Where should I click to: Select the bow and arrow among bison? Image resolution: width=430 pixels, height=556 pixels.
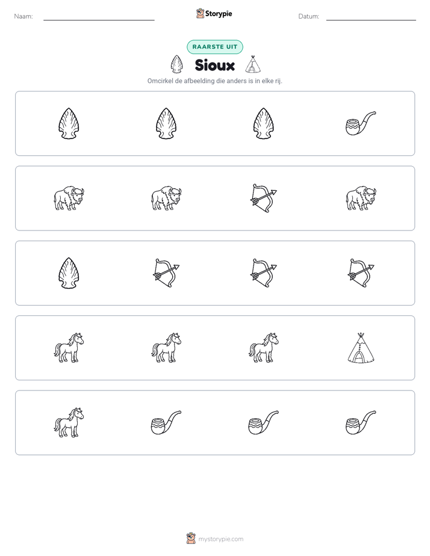pos(263,198)
